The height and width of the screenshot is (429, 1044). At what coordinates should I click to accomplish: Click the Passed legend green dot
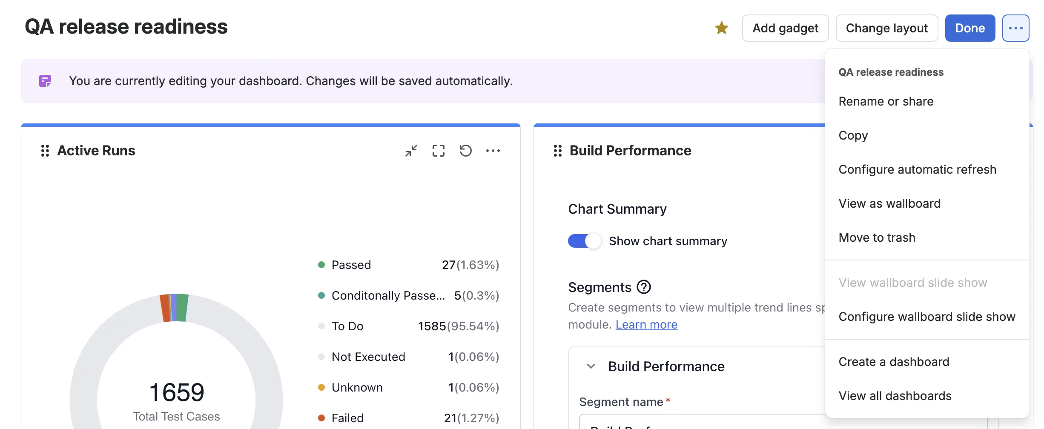point(321,265)
